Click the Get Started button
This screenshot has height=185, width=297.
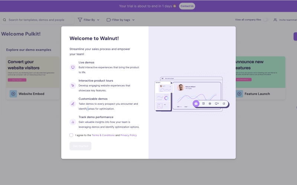coord(80,146)
